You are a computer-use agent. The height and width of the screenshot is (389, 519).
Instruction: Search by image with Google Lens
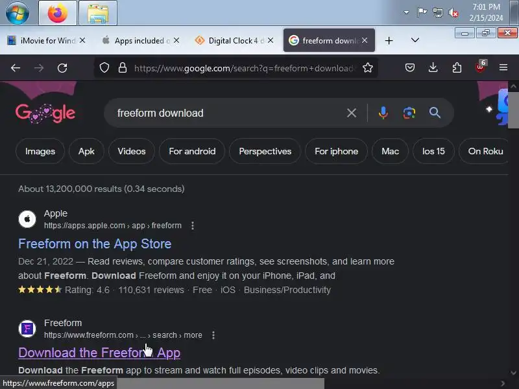(409, 113)
